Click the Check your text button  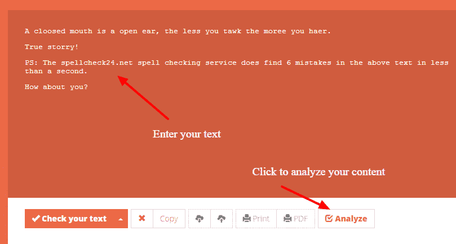[x=70, y=219]
